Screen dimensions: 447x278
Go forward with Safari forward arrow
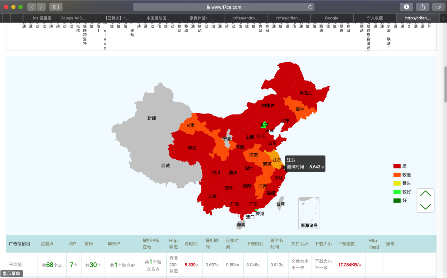point(41,7)
